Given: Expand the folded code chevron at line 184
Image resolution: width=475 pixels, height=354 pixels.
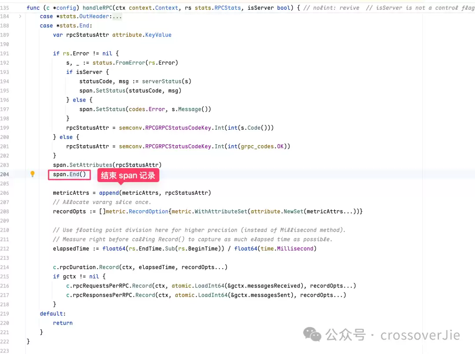Looking at the screenshot, I should tap(20, 16).
